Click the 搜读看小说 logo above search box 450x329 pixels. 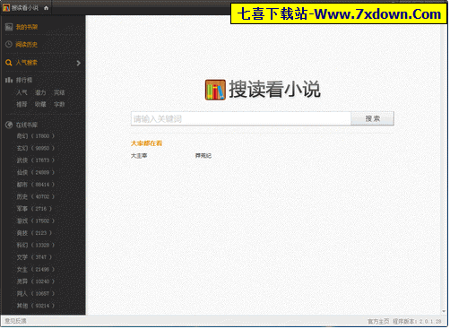click(263, 90)
